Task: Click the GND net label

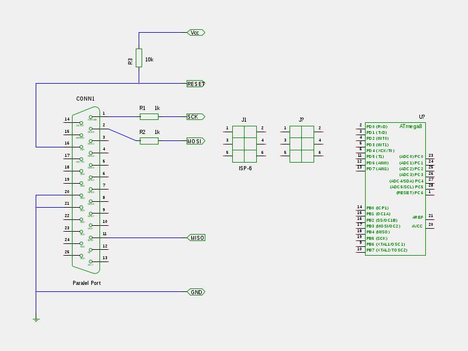Action: tap(196, 292)
